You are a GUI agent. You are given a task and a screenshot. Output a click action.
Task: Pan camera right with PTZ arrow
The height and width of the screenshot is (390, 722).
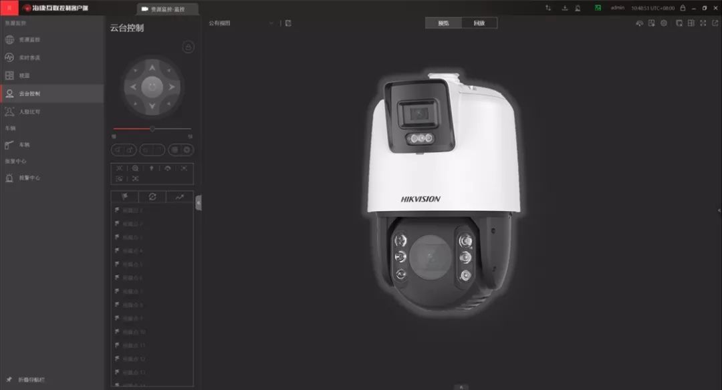click(x=171, y=87)
